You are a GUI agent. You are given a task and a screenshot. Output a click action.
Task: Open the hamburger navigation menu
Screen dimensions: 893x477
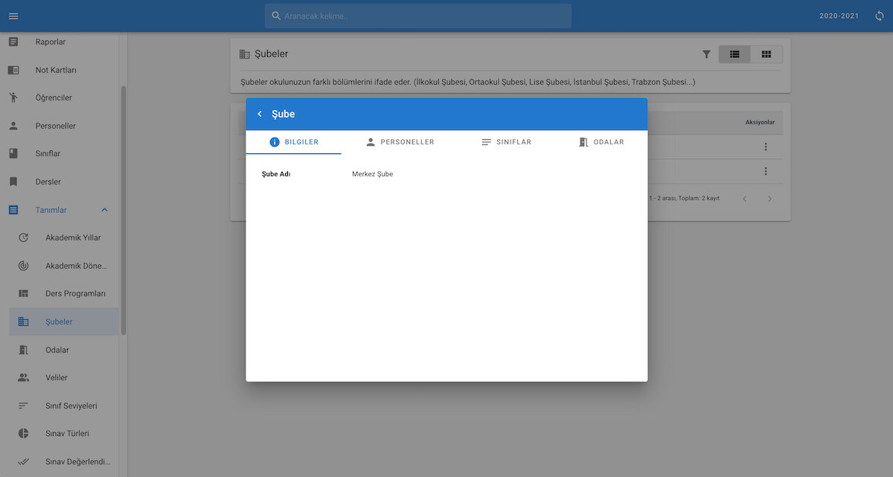tap(13, 16)
